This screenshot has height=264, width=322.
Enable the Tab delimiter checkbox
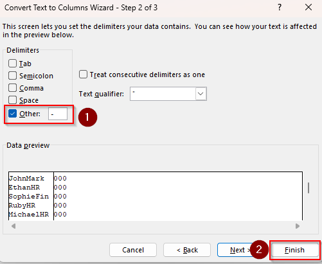coord(12,64)
